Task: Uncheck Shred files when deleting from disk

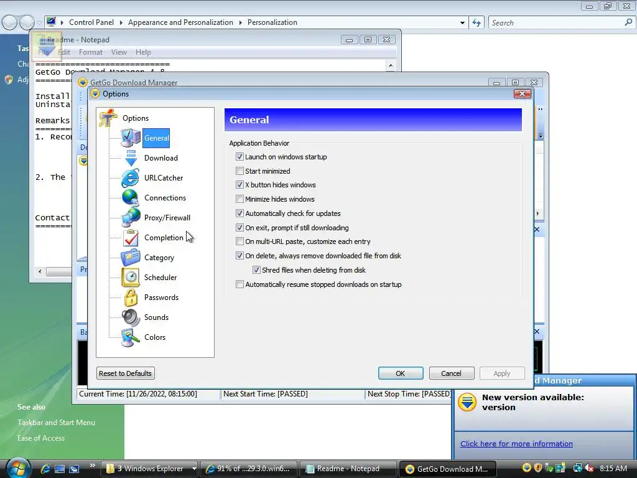Action: tap(256, 270)
